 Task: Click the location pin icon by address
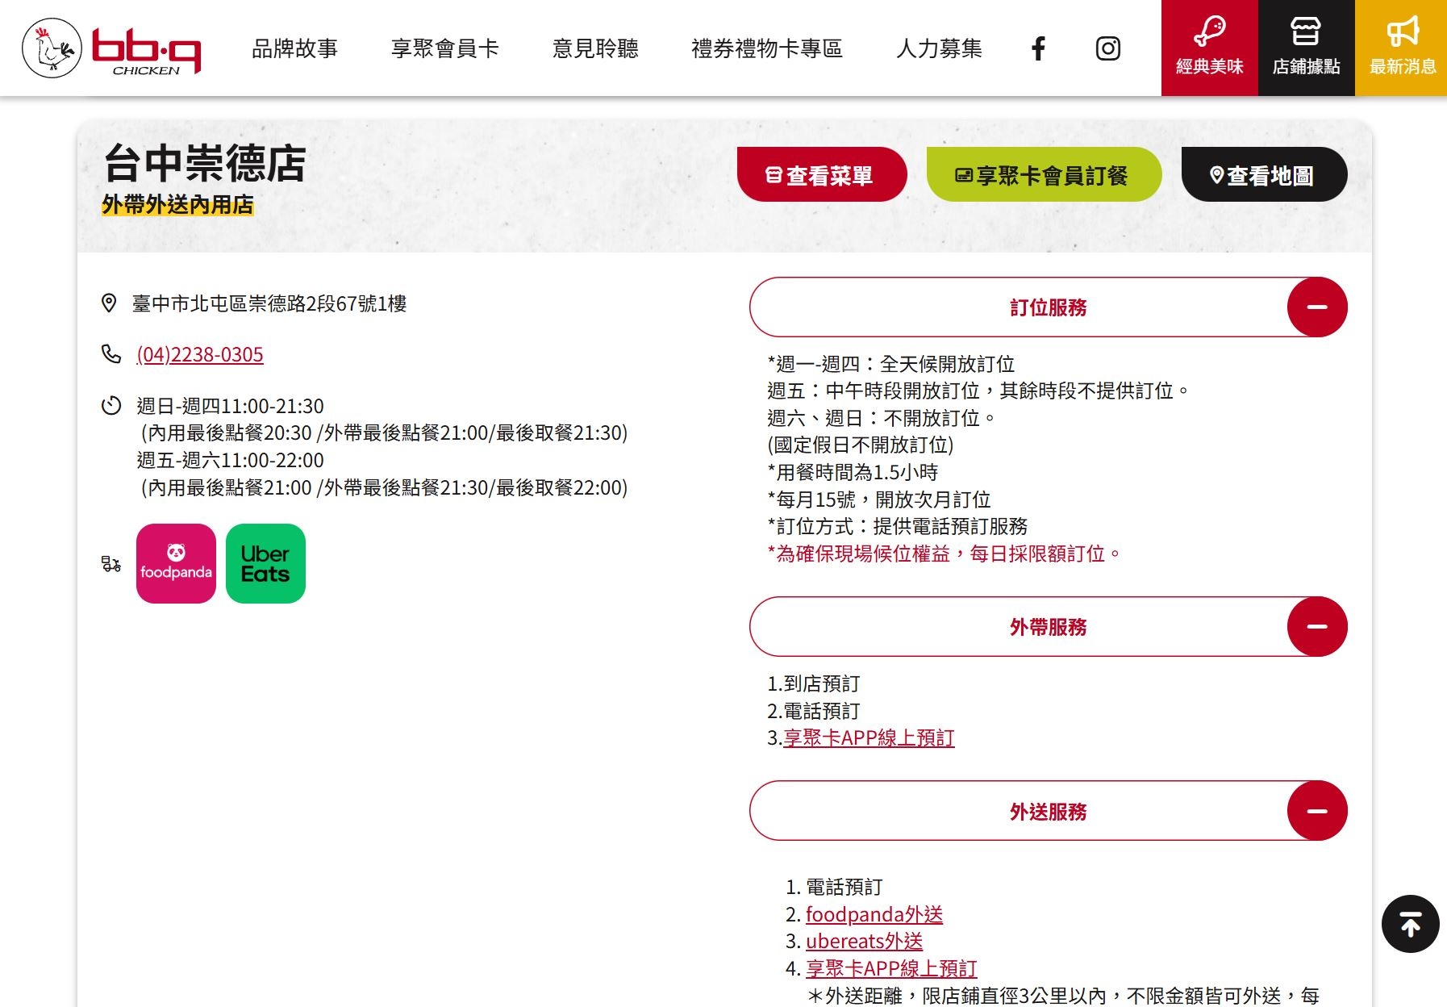(x=109, y=303)
